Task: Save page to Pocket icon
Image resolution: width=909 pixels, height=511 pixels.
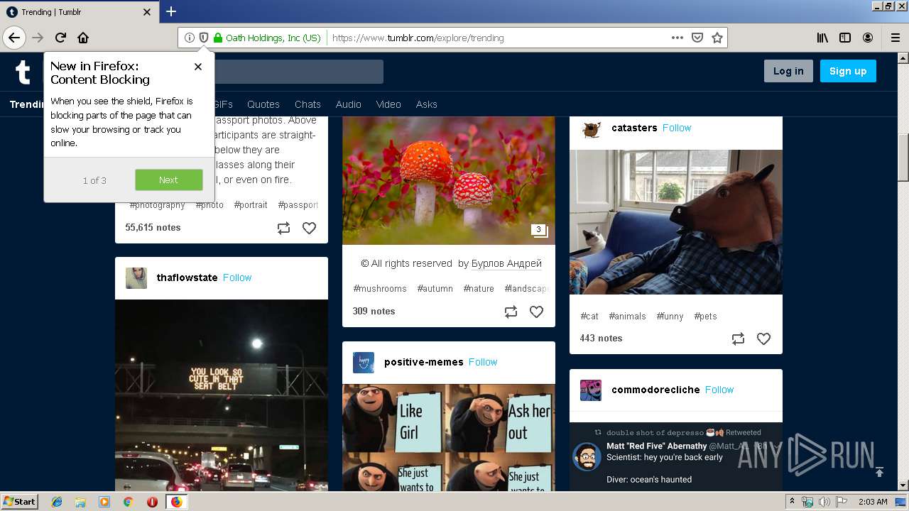Action: pyautogui.click(x=697, y=38)
